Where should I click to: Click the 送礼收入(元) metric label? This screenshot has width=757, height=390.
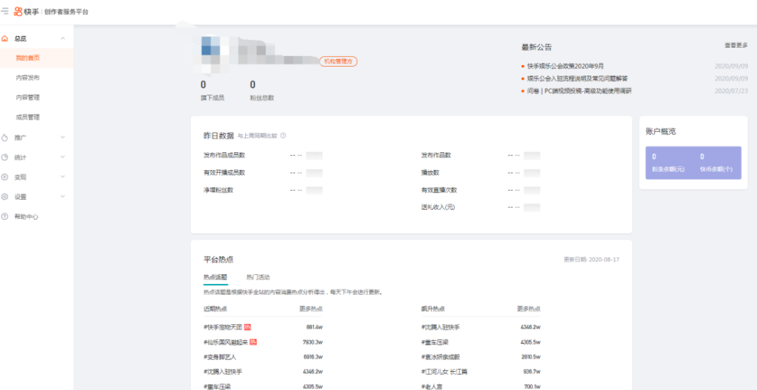tap(438, 207)
